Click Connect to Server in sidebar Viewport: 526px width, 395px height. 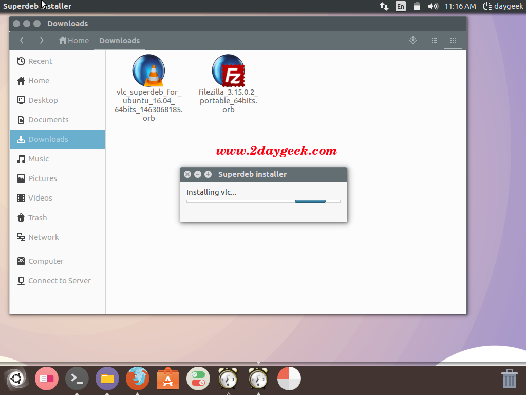click(58, 280)
